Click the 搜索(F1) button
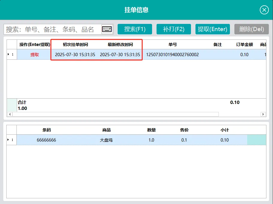This screenshot has height=204, width=273. point(135,29)
